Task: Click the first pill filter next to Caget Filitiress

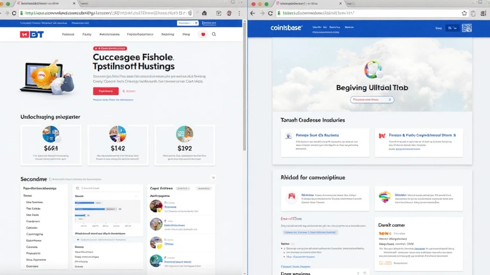Action: click(183, 188)
